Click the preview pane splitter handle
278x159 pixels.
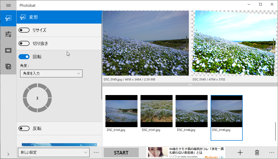coord(190,85)
